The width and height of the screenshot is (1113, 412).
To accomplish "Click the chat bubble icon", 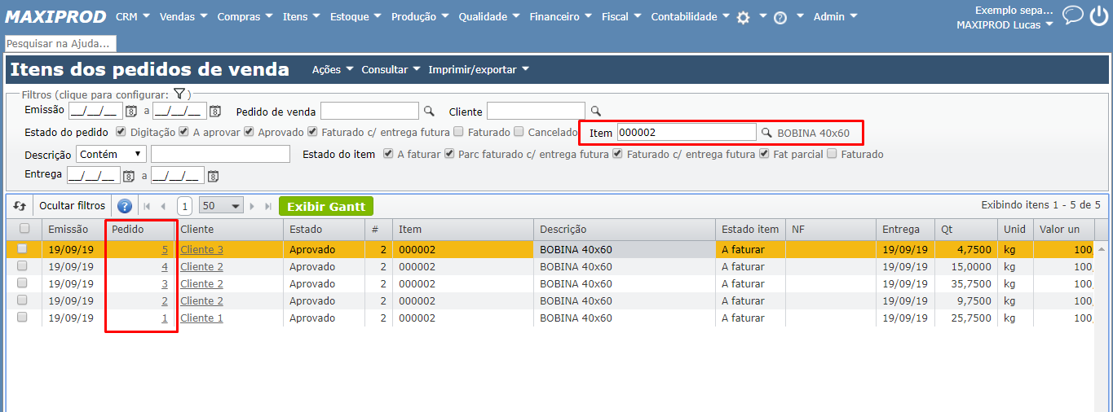I will pyautogui.click(x=1073, y=15).
